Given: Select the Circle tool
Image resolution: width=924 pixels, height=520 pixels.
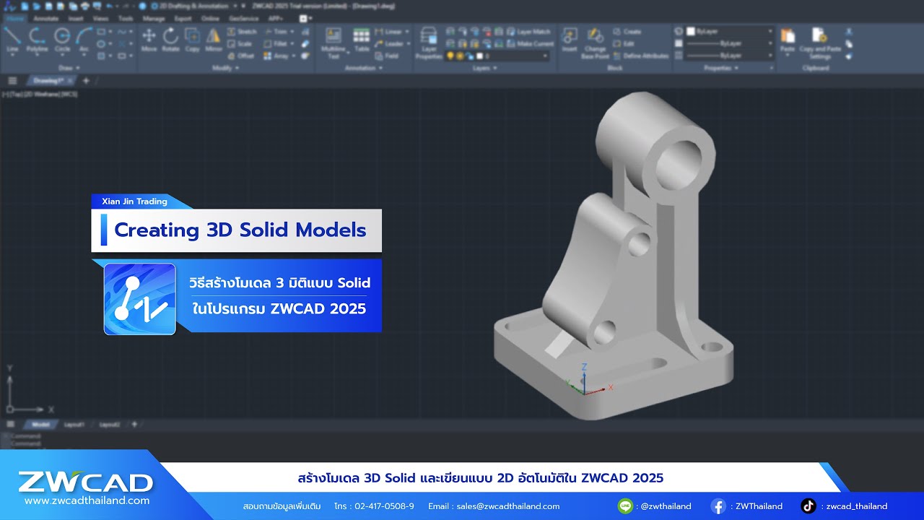Looking at the screenshot, I should (62, 40).
